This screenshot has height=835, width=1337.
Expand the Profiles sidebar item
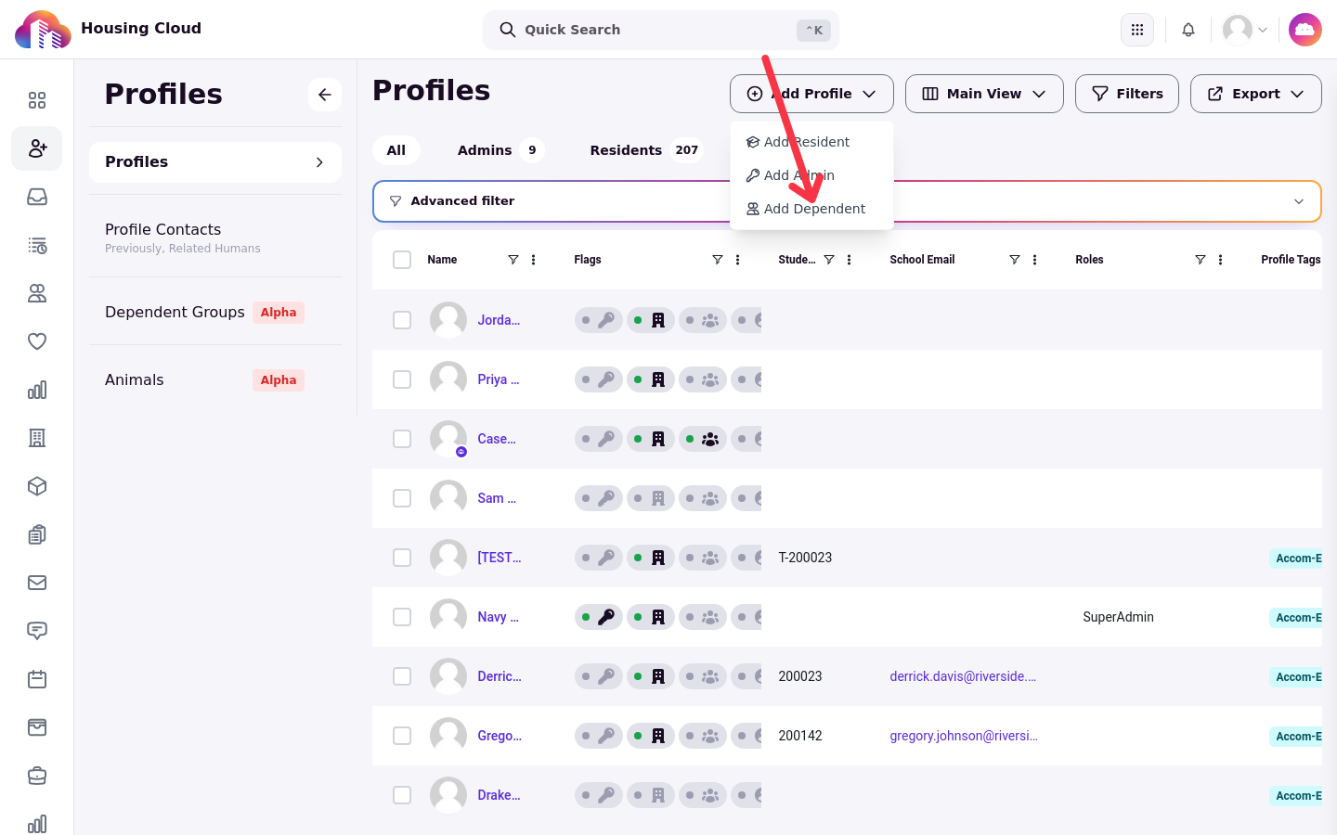(x=215, y=162)
